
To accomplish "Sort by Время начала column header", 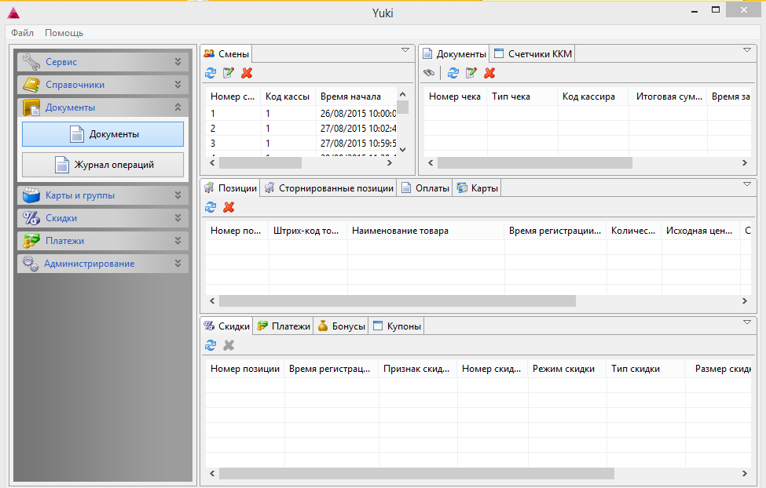I will click(356, 97).
